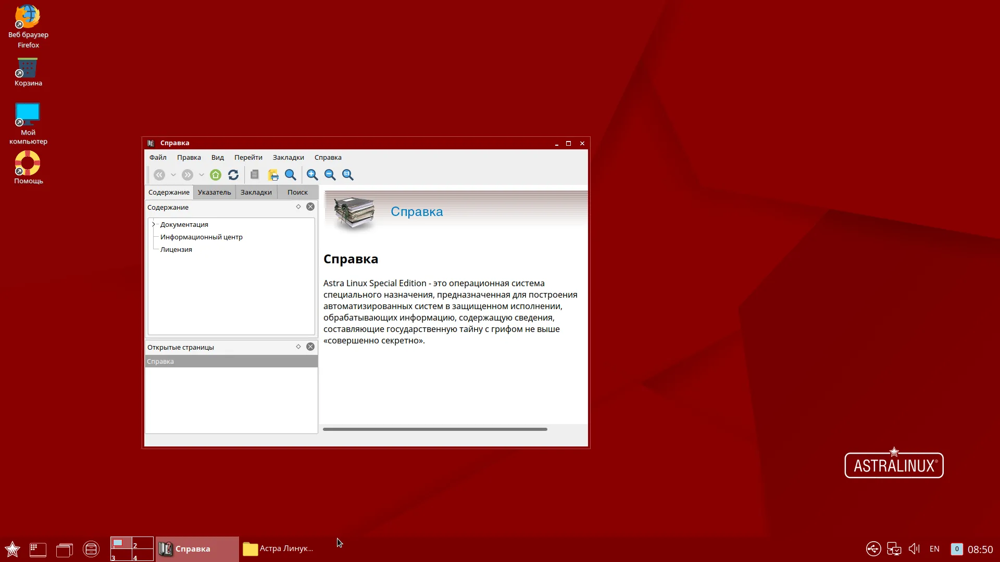Zoom in on the help text
Screen dimensions: 1000x562
coord(312,175)
